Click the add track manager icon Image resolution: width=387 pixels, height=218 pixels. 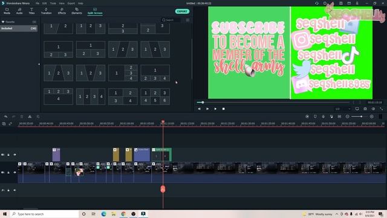coord(4,124)
